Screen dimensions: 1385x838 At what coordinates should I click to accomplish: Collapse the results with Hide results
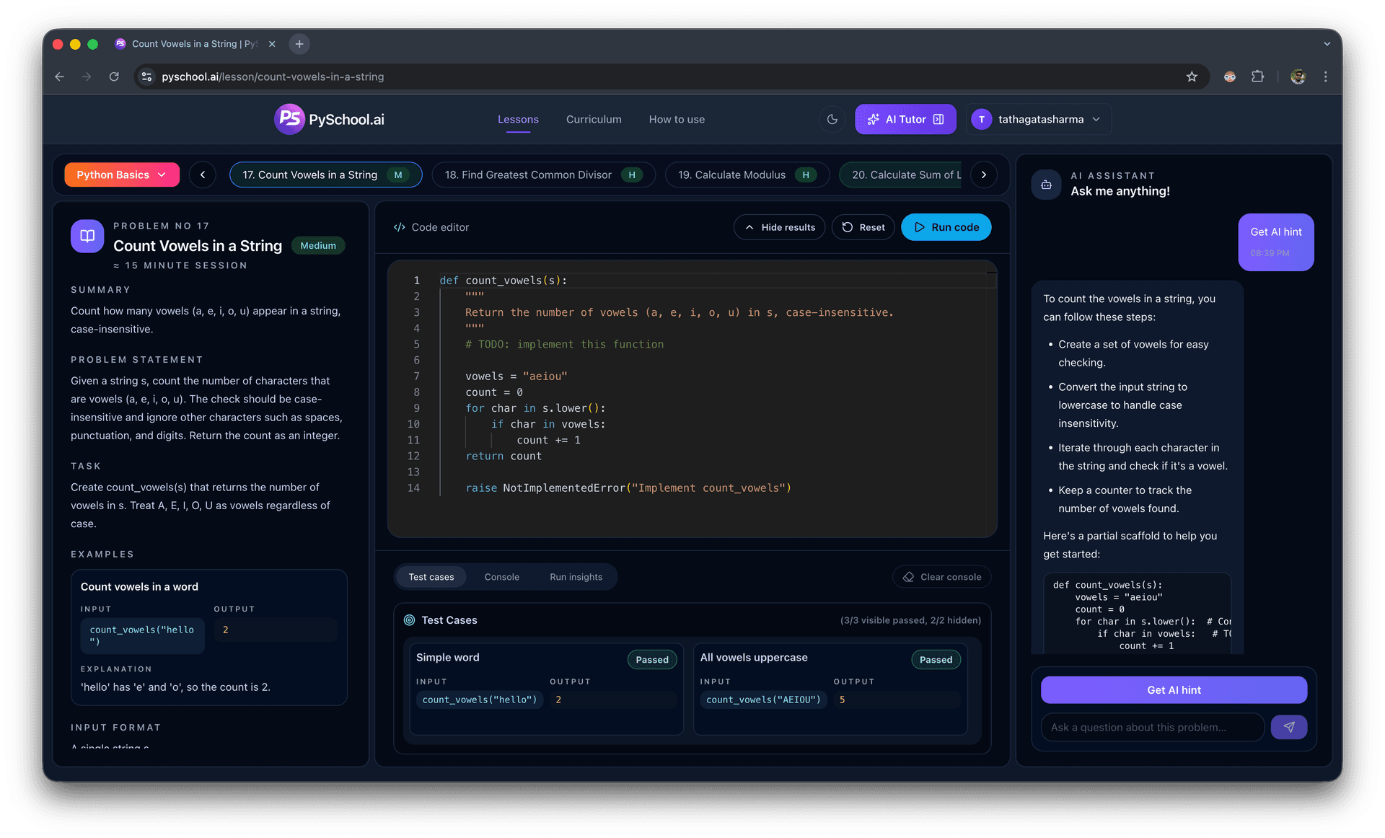click(779, 227)
